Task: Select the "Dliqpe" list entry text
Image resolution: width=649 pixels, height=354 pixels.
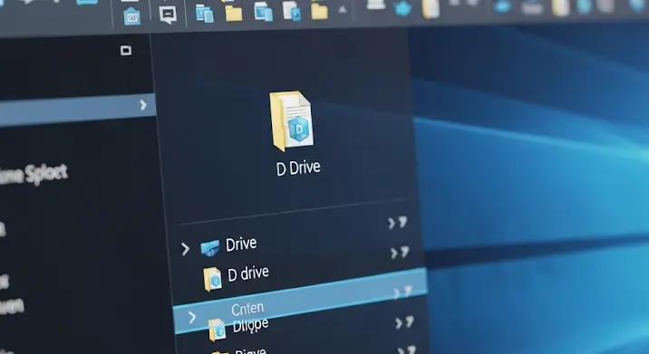Action: 250,325
